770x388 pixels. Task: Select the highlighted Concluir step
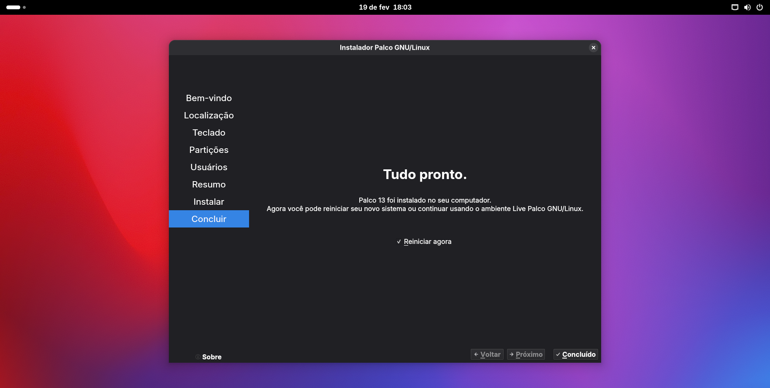tap(209, 219)
